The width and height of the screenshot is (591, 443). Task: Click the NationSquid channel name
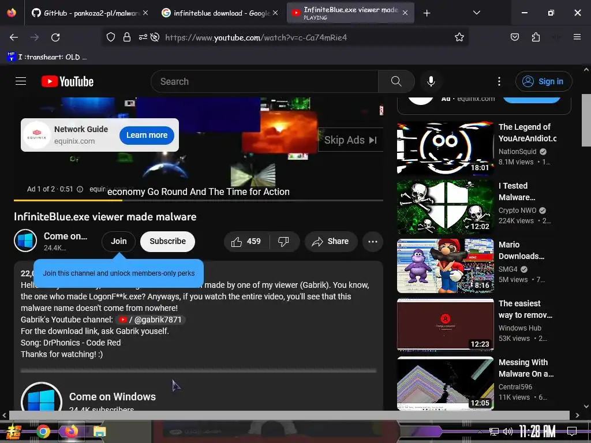[517, 152]
